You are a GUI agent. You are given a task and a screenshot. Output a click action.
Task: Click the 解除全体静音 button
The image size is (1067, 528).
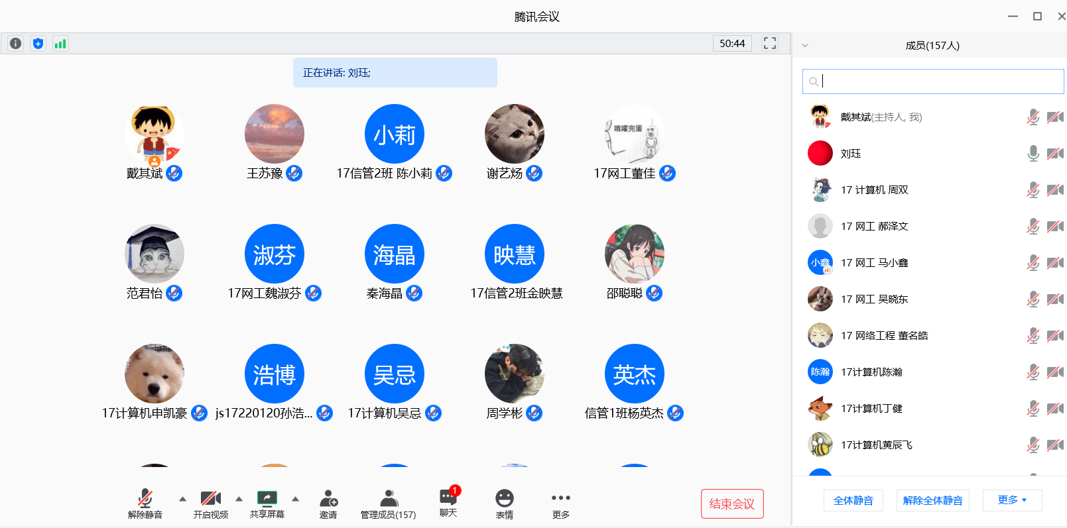tap(932, 500)
